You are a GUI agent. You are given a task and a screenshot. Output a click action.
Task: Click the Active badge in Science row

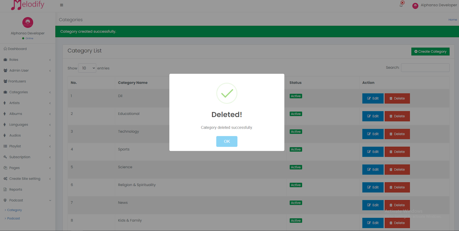pos(296,167)
